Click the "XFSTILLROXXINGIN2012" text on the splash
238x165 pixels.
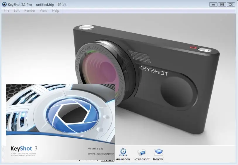(101, 154)
